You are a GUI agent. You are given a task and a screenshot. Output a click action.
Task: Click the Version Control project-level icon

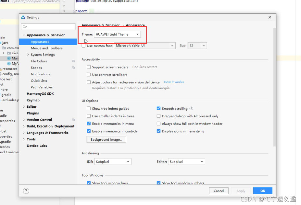(73, 120)
